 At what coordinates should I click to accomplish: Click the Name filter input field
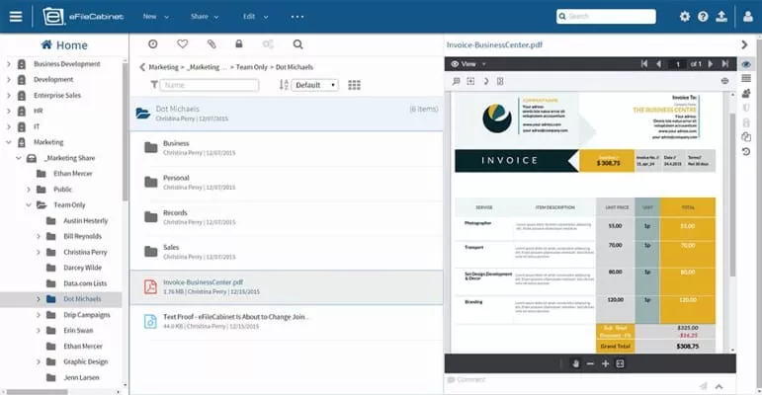(209, 85)
